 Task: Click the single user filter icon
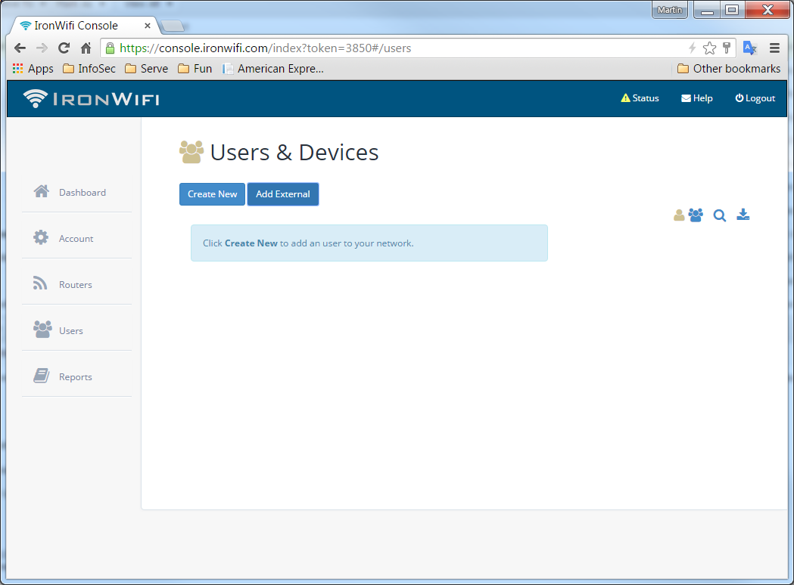[x=679, y=215]
